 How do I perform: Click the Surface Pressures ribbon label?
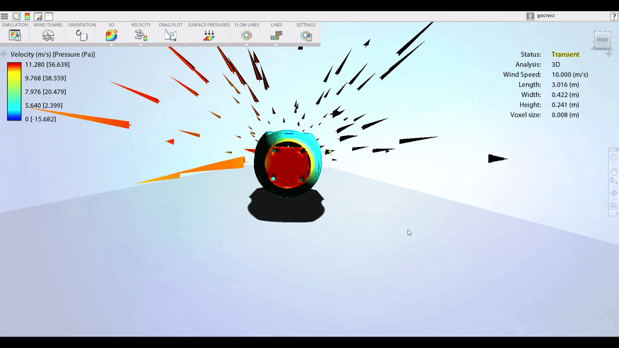point(209,25)
